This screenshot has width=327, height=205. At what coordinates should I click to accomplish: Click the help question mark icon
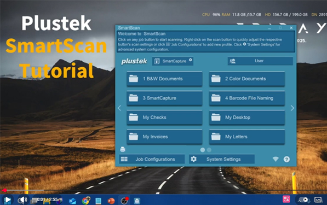(x=286, y=160)
